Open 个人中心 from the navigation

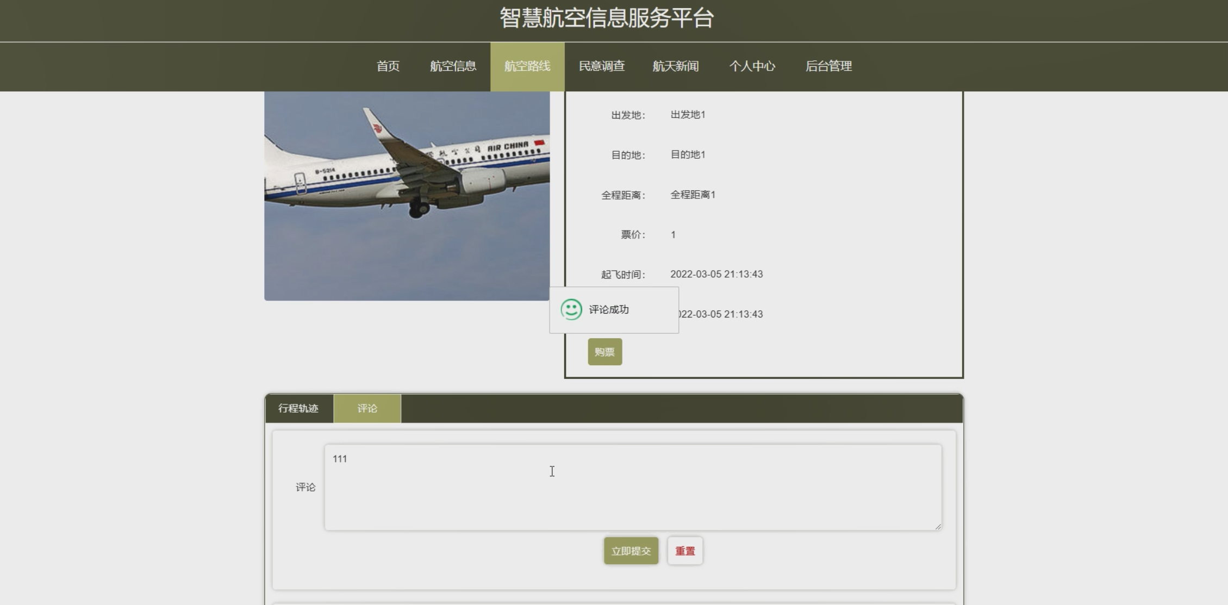(752, 66)
